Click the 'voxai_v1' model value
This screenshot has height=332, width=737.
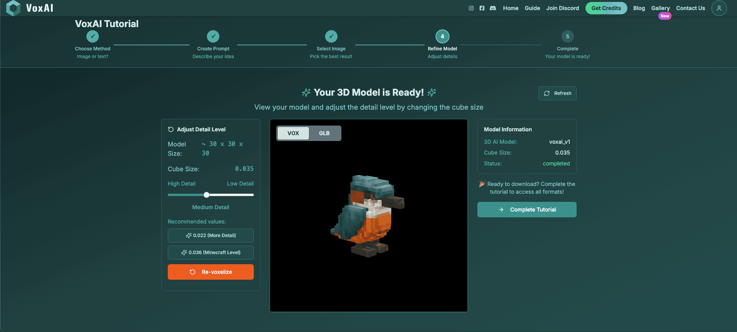pos(560,142)
